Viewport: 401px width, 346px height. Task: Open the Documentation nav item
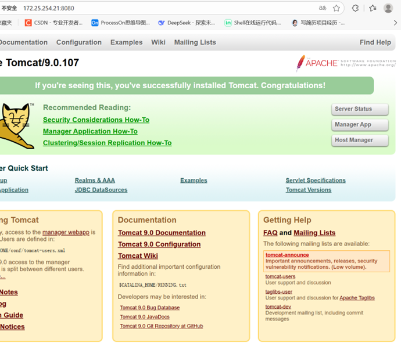click(x=24, y=42)
